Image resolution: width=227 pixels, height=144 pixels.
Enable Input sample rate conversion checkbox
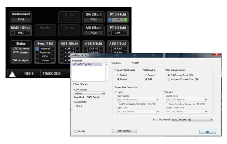coord(116,92)
